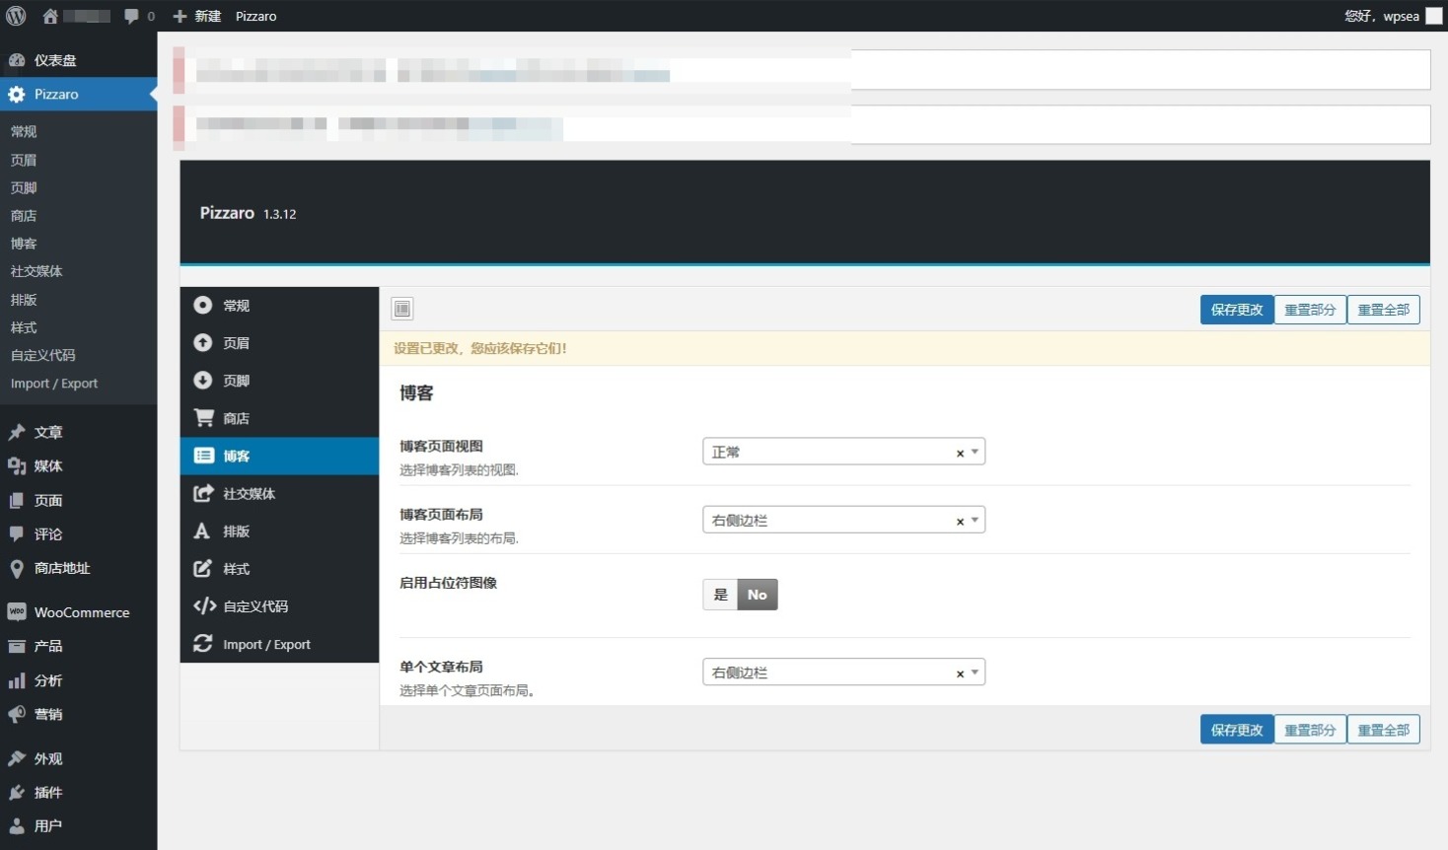Screen dimensions: 1448x850
Task: Open the comments bubble icon in admin bar
Action: click(x=131, y=16)
